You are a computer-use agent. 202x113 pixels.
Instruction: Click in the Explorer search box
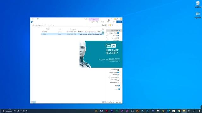39,25
